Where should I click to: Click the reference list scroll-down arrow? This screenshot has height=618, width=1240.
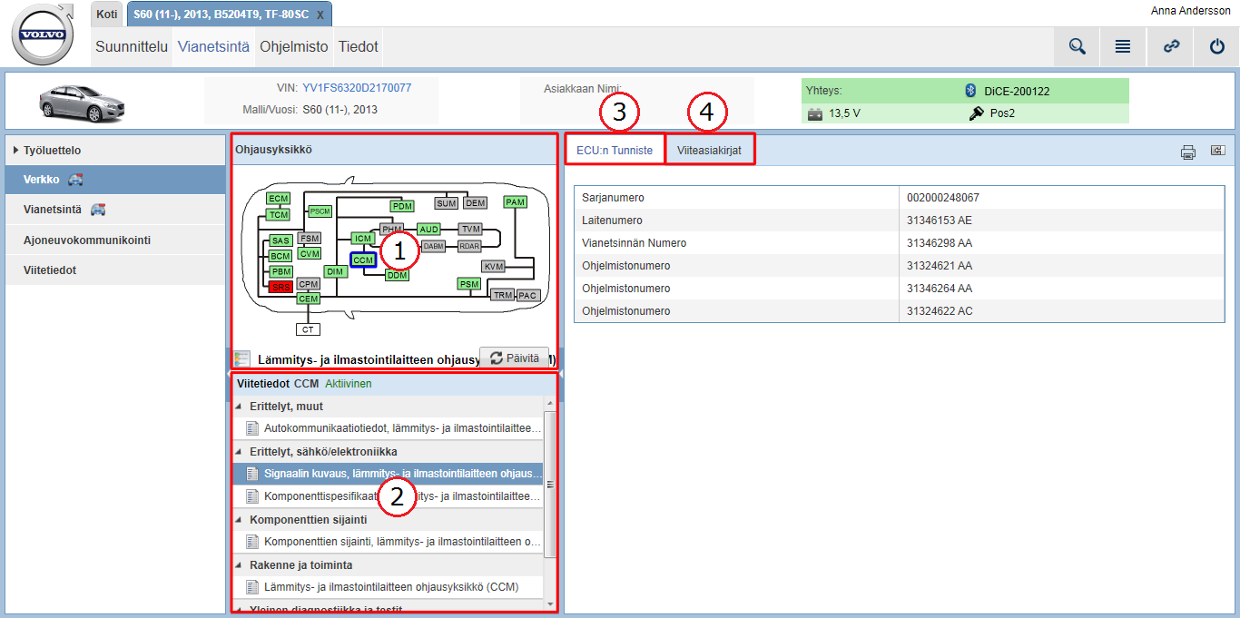coord(549,603)
